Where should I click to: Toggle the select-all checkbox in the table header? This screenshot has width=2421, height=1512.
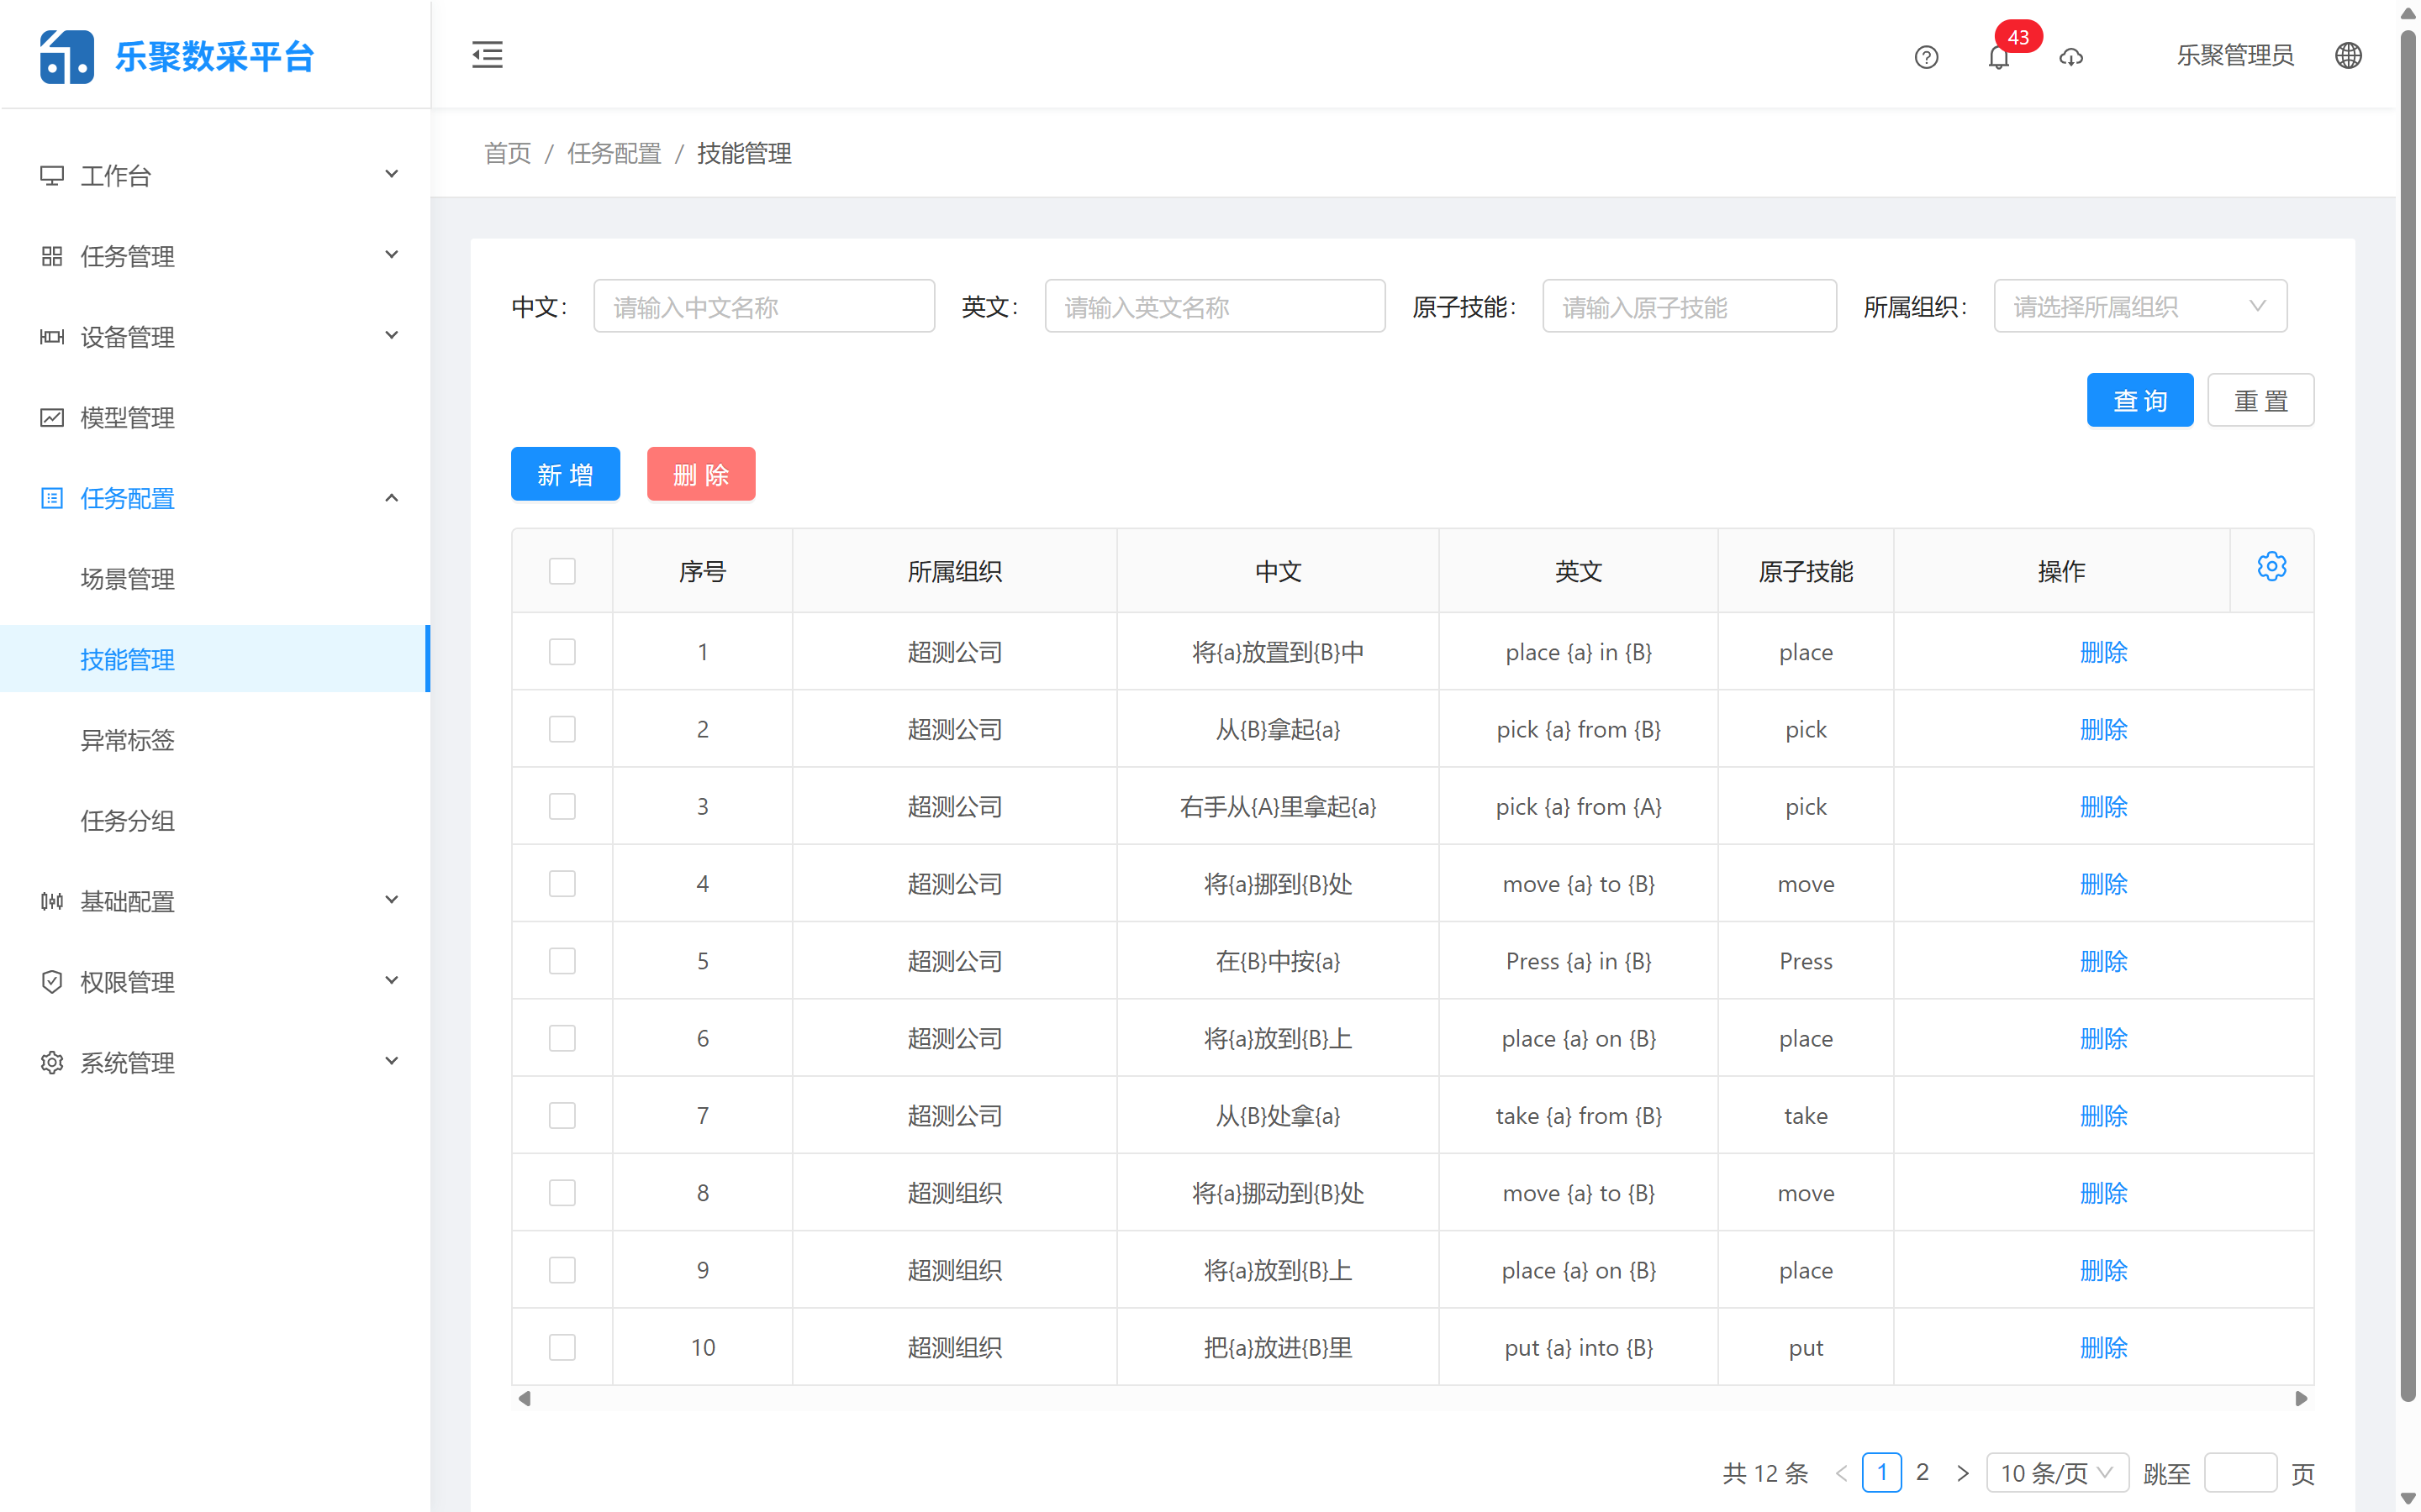coord(562,570)
